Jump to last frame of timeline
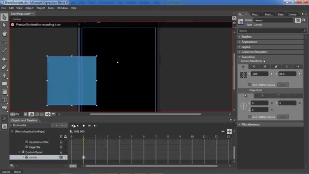This screenshot has width=309, height=174. tap(95, 126)
